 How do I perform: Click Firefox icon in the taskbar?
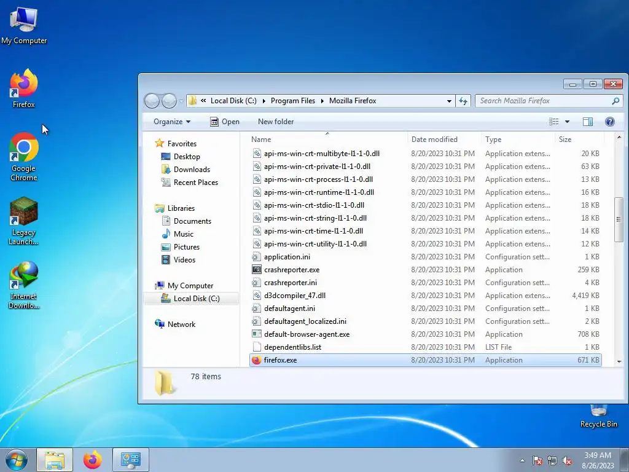click(x=93, y=460)
